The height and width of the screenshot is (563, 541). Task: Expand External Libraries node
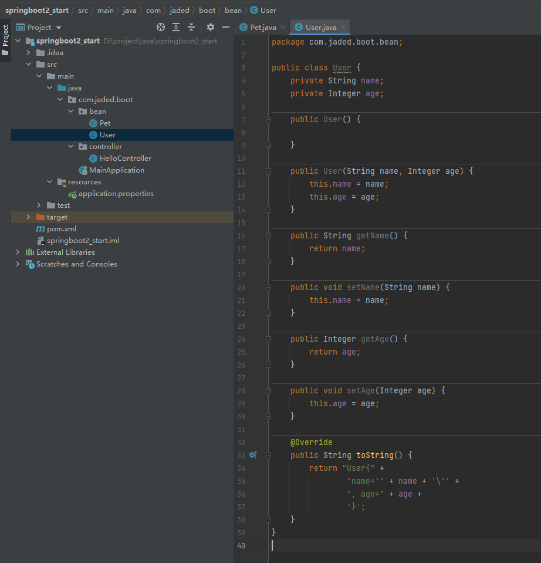point(18,252)
